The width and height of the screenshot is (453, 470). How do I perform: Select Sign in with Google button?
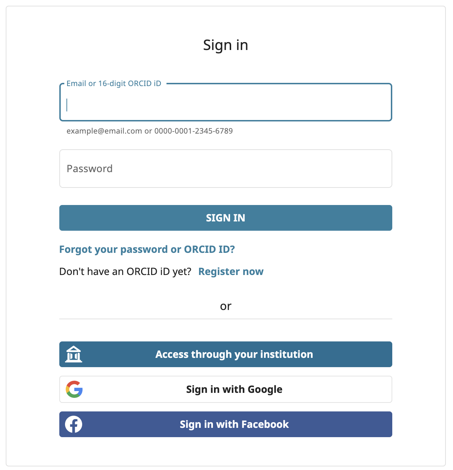(x=226, y=389)
